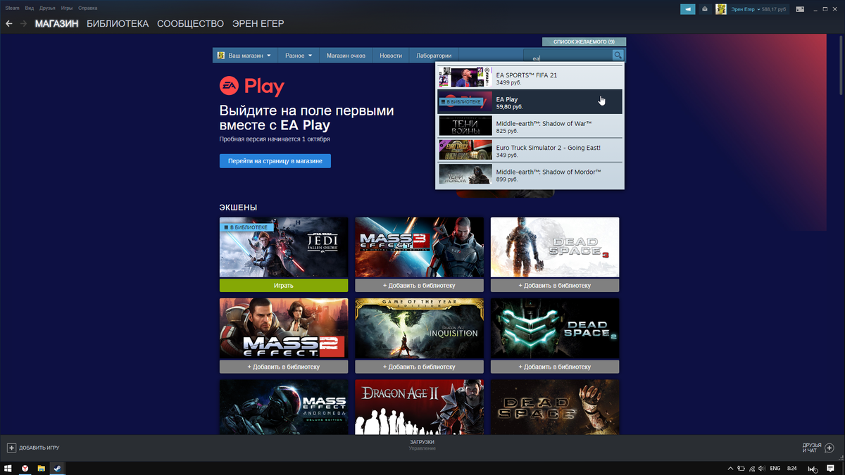Open the volume control in tray
The image size is (845, 475).
[763, 468]
